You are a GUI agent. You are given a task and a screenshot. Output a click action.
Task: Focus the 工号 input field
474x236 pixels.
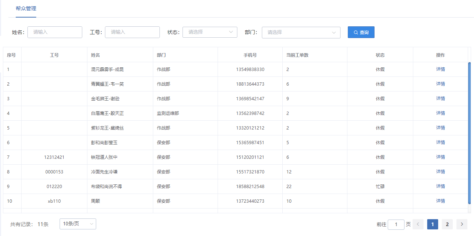click(132, 32)
